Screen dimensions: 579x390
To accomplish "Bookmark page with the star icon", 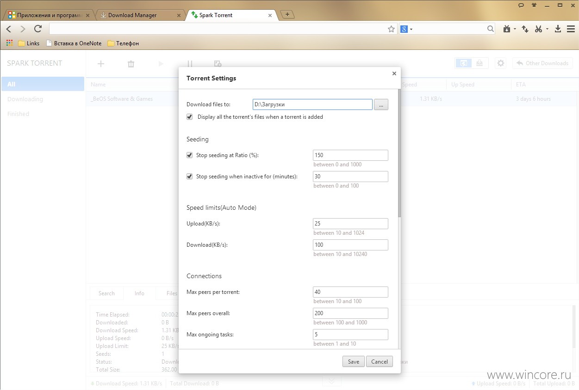I will (x=391, y=29).
